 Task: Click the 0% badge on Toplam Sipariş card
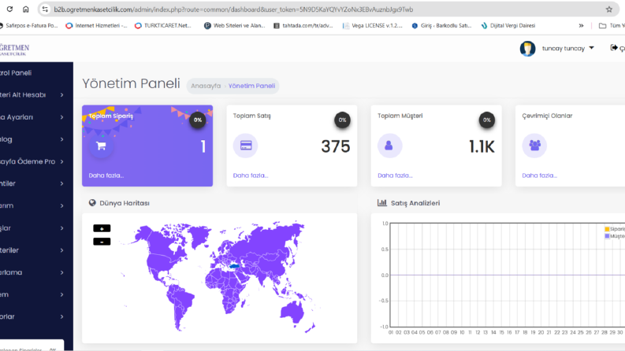[197, 120]
